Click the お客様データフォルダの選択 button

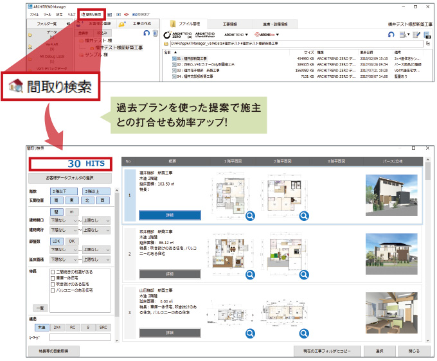70,178
